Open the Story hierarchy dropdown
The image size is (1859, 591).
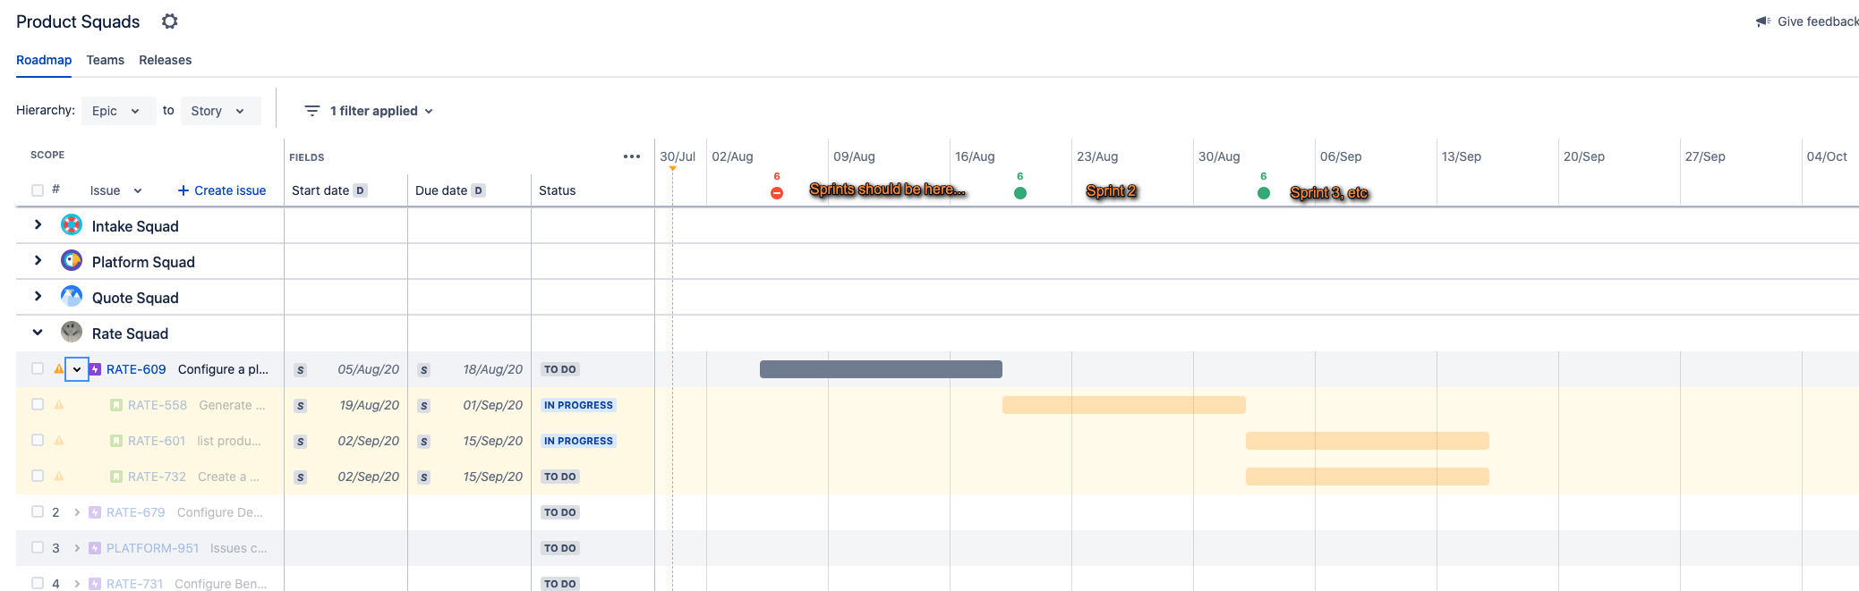pyautogui.click(x=220, y=111)
